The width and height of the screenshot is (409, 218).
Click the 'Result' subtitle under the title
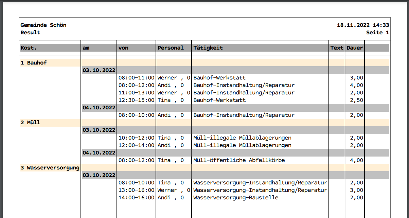tap(30, 33)
